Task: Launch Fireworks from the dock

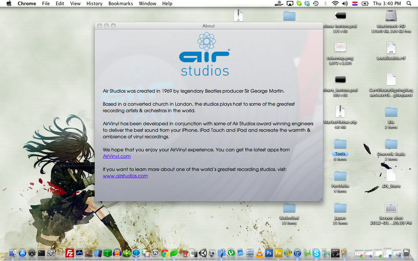Action: (x=278, y=253)
